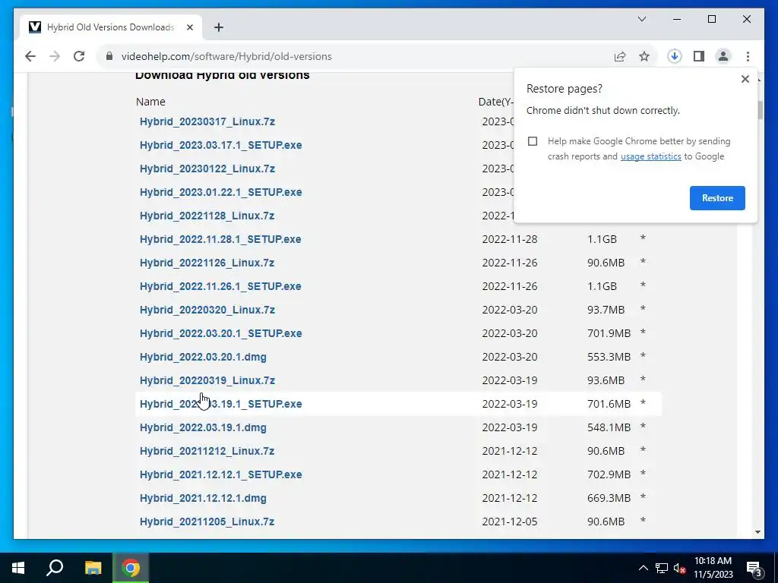The image size is (778, 583).
Task: Select the Hybrid_2021.12.12.1.dmg link
Action: pos(203,498)
